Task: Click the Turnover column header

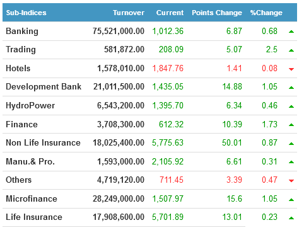Action: [x=129, y=13]
